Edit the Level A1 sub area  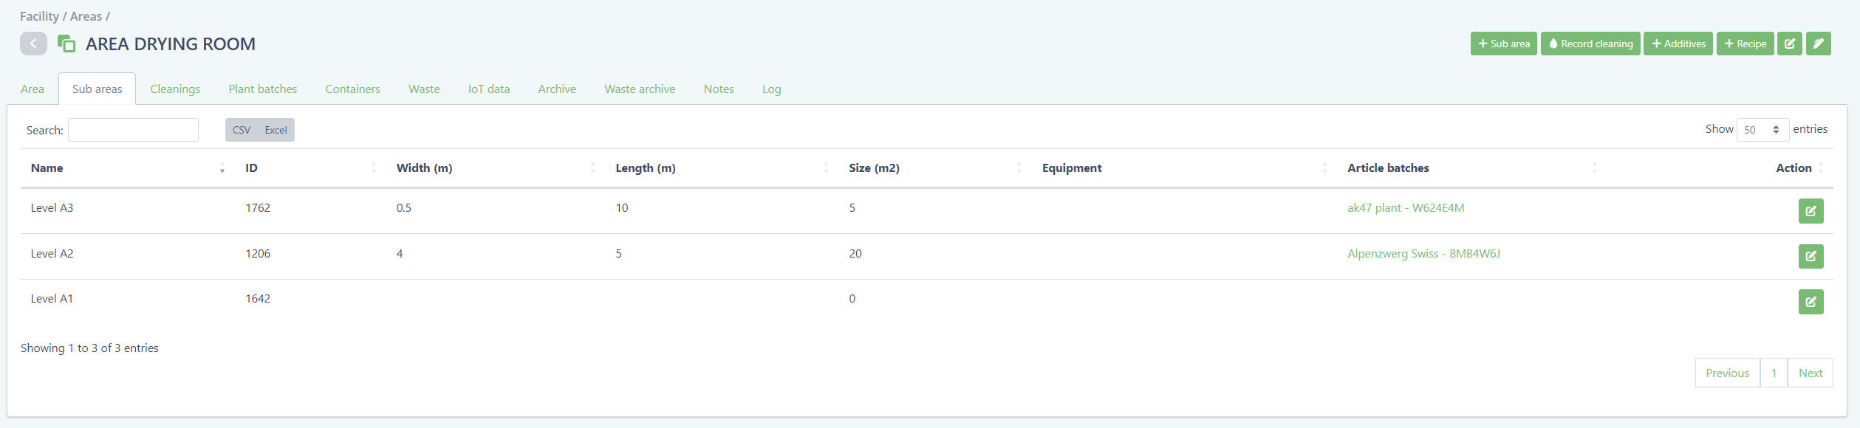(x=1811, y=302)
